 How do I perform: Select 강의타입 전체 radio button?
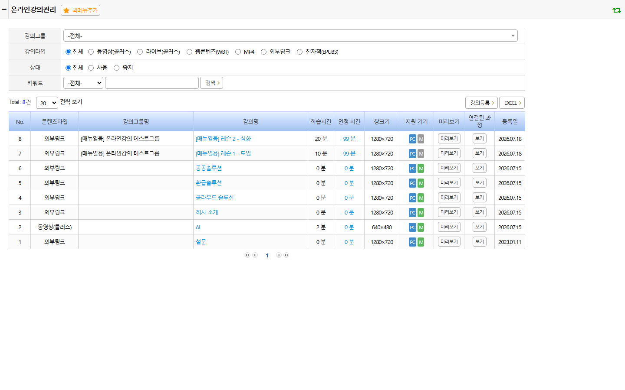68,52
